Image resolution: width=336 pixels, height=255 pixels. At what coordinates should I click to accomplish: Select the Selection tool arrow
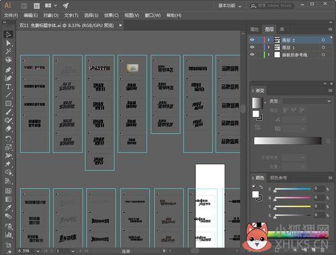(8, 34)
